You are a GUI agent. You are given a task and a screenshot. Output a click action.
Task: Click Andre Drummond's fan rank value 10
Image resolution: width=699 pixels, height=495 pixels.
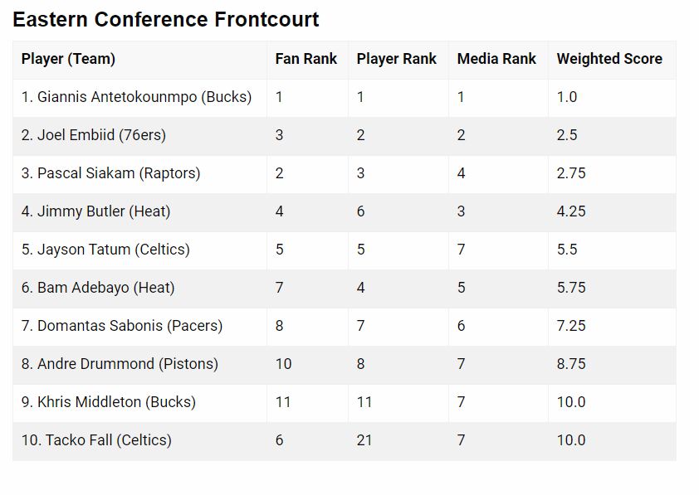click(283, 364)
